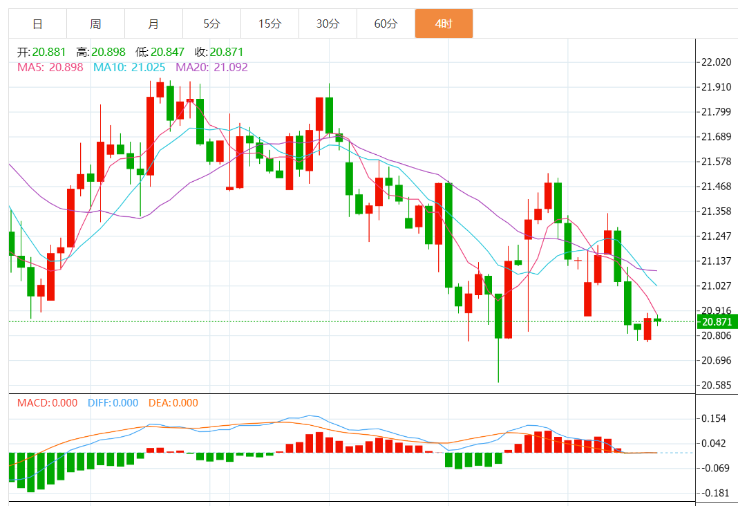Click the 21.689 price axis label
This screenshot has width=738, height=506.
(x=717, y=137)
